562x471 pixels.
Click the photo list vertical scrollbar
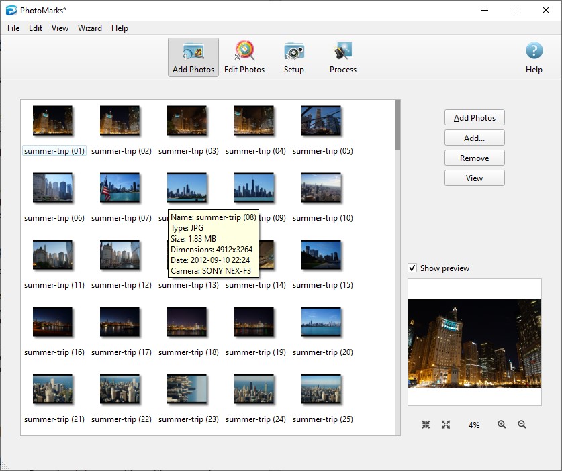[x=397, y=125]
